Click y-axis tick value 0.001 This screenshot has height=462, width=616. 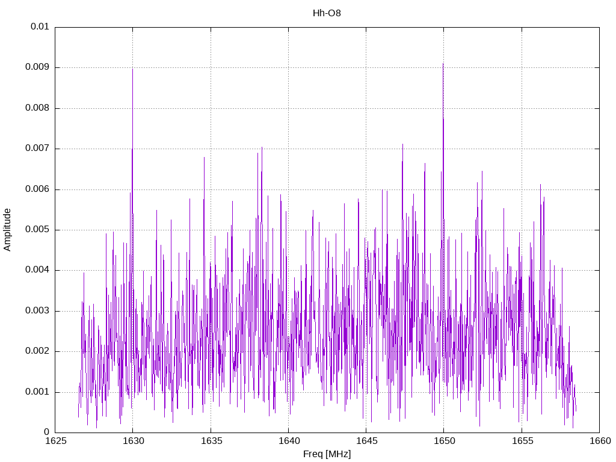pos(37,392)
